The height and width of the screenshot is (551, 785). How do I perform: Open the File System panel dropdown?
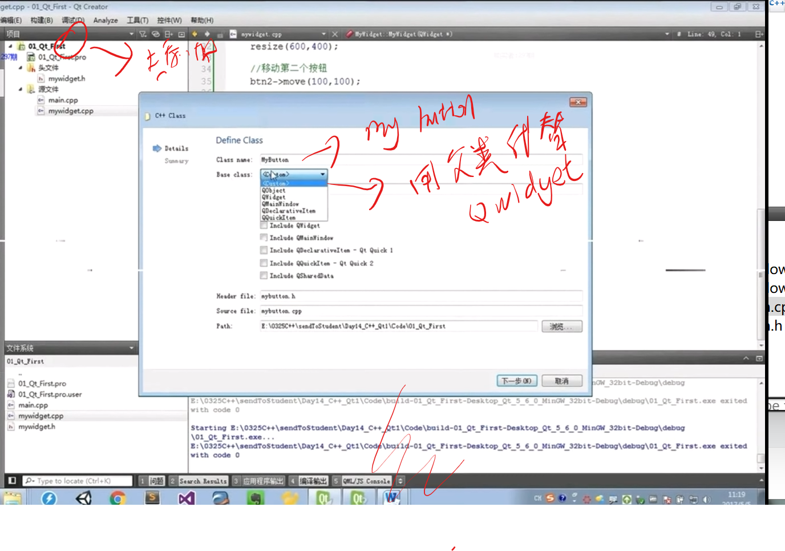click(131, 348)
